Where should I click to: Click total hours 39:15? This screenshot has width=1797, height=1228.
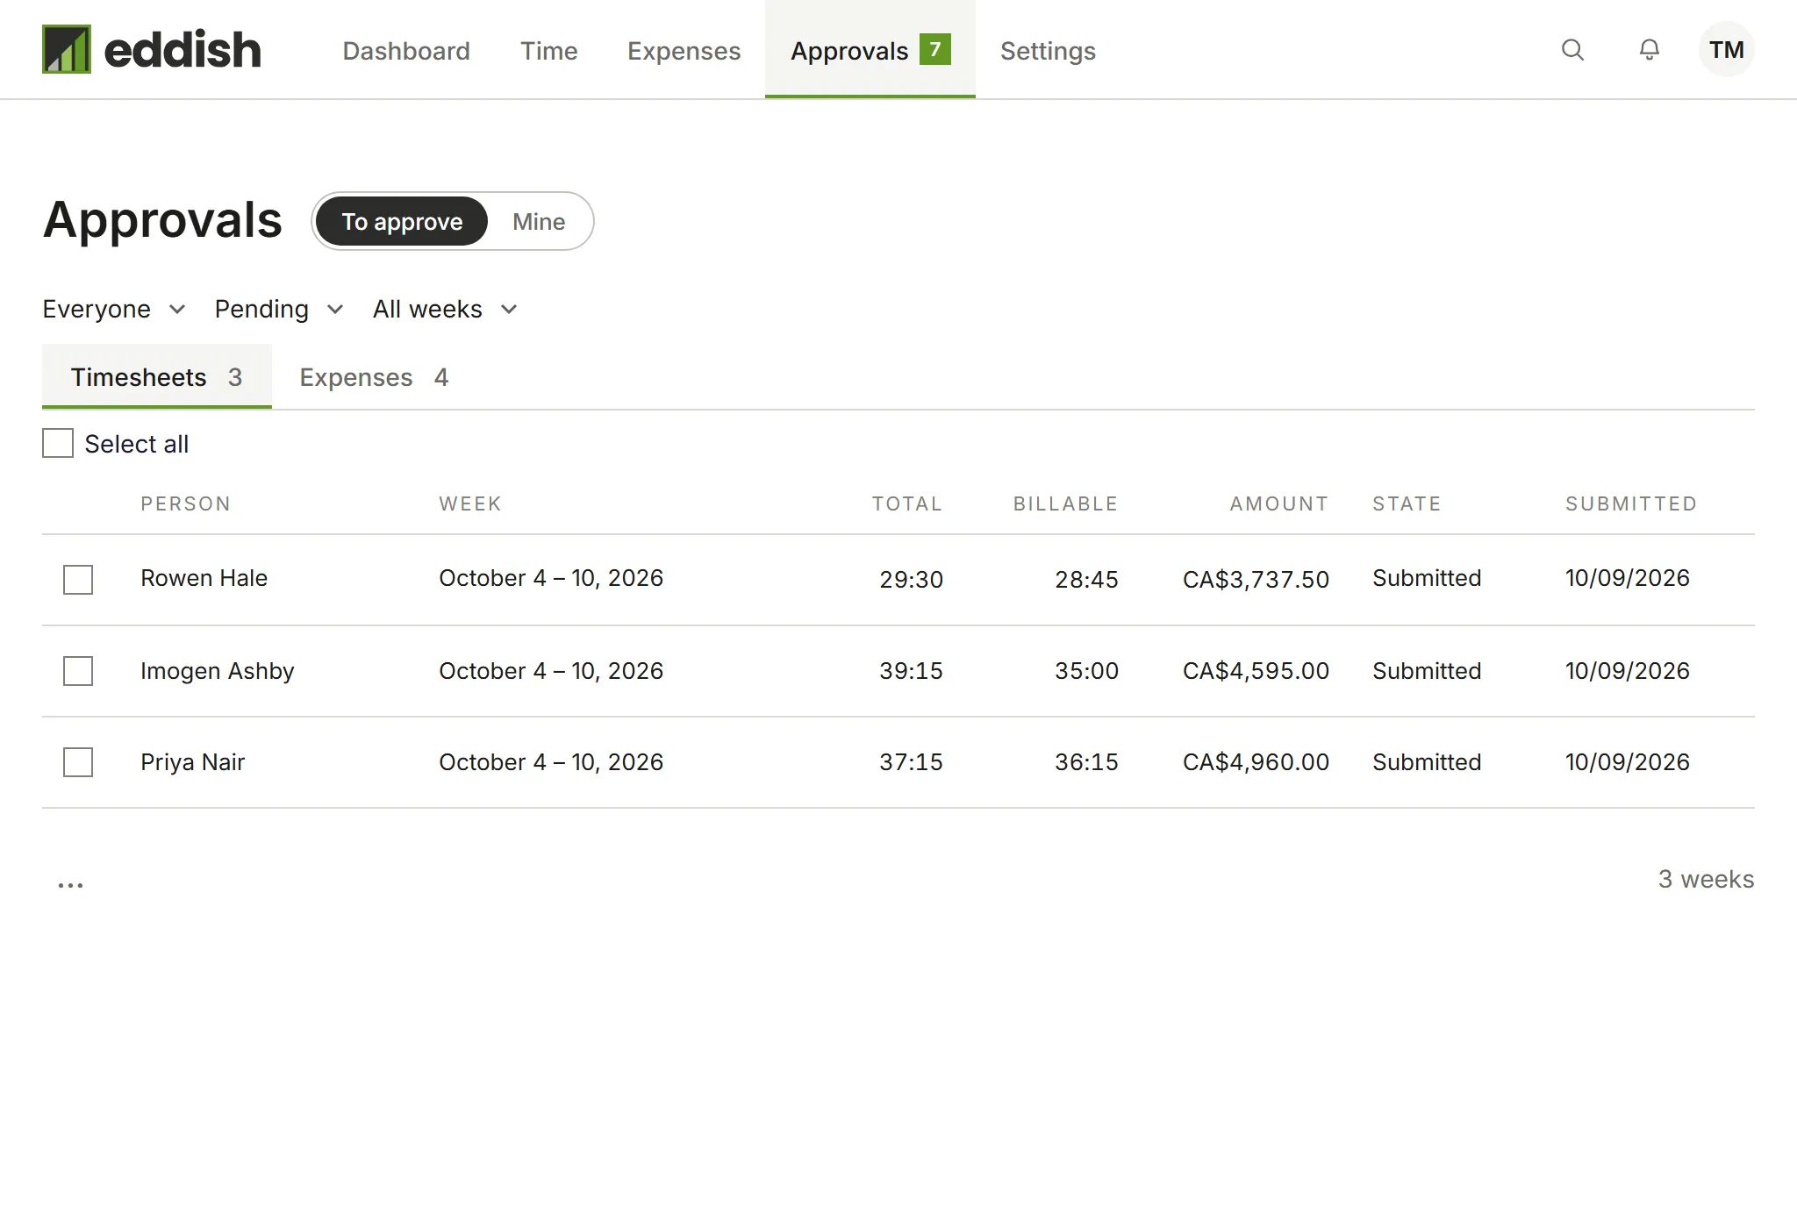(x=911, y=671)
